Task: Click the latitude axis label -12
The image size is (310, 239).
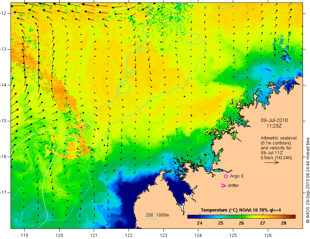Action: pyautogui.click(x=3, y=13)
